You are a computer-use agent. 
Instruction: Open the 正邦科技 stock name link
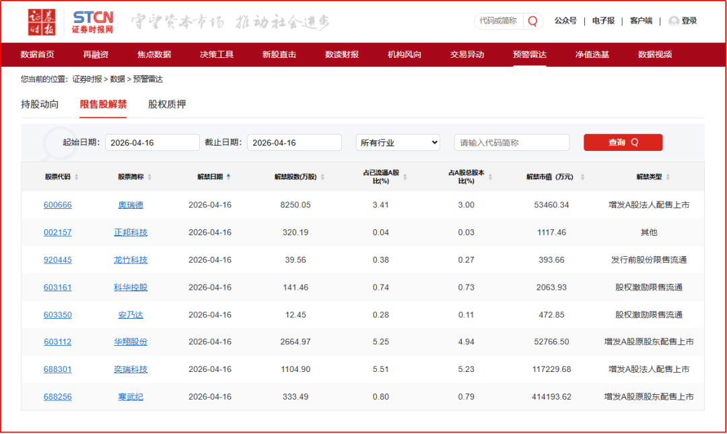click(131, 232)
